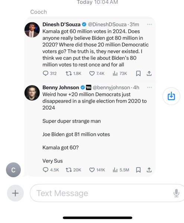Tap the reply icon showing 4.5K
Image resolution: width=184 pixels, height=223 pixels.
click(x=45, y=170)
